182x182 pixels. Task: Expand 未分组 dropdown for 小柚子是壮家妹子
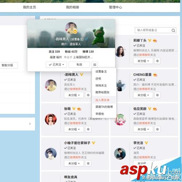[x=74, y=163]
